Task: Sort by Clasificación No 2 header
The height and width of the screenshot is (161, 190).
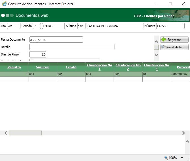Action: click(x=128, y=67)
